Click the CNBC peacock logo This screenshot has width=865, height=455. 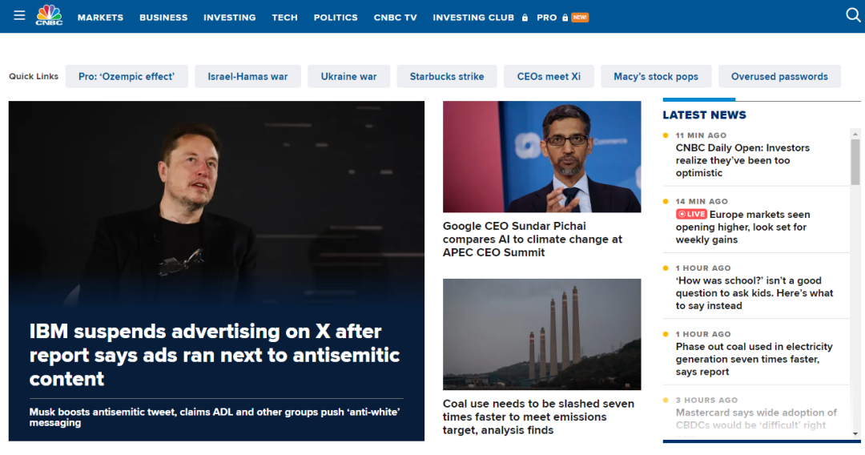49,15
